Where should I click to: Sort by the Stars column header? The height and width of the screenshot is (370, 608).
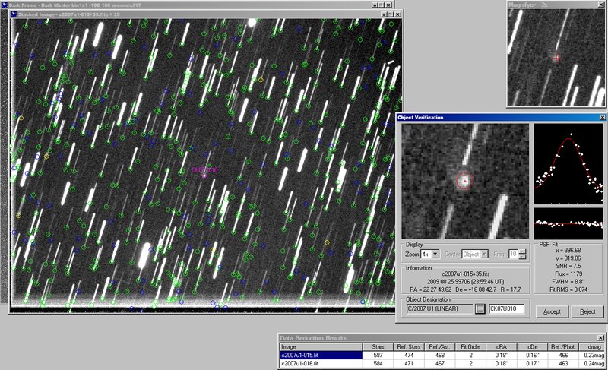[378, 346]
